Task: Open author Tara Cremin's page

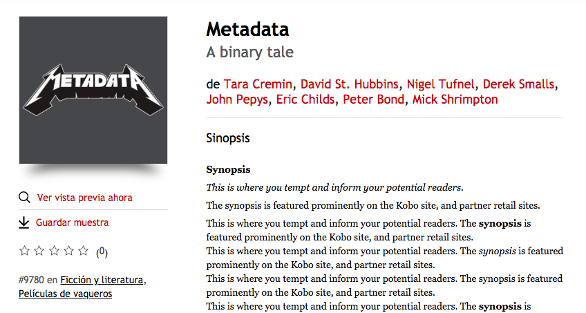Action: 258,84
